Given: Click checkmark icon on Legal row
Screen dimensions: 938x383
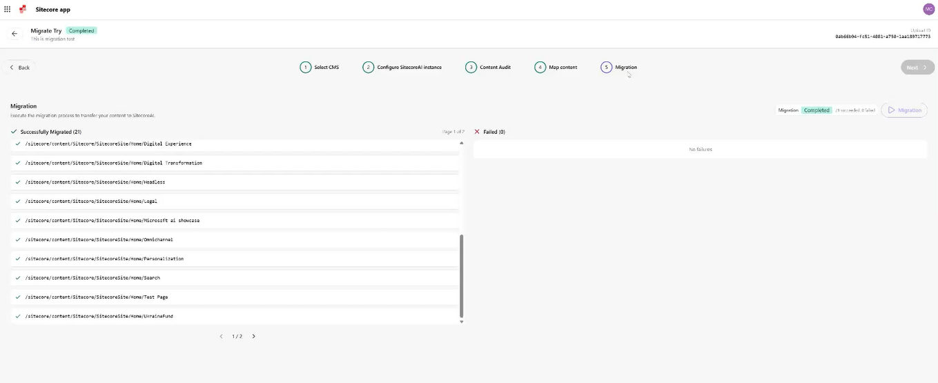Looking at the screenshot, I should point(18,202).
